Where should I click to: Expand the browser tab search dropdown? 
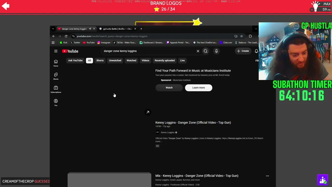tap(53, 29)
